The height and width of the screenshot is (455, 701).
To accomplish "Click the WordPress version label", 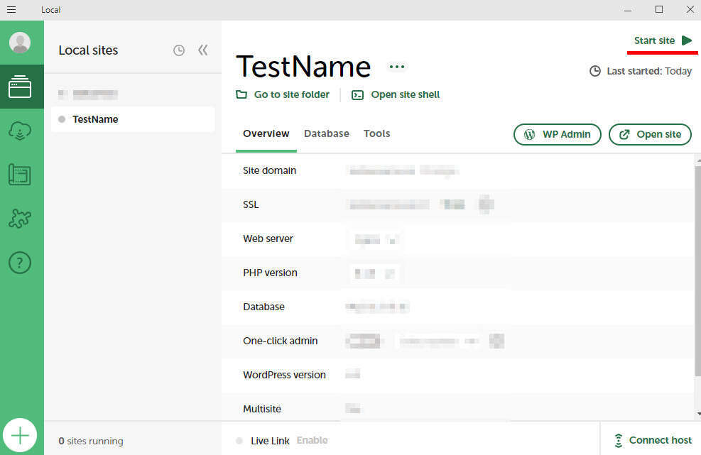I will [x=284, y=375].
